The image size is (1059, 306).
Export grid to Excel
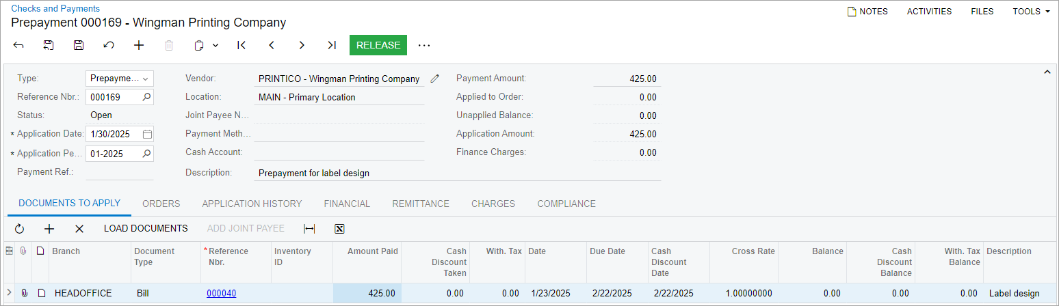339,229
